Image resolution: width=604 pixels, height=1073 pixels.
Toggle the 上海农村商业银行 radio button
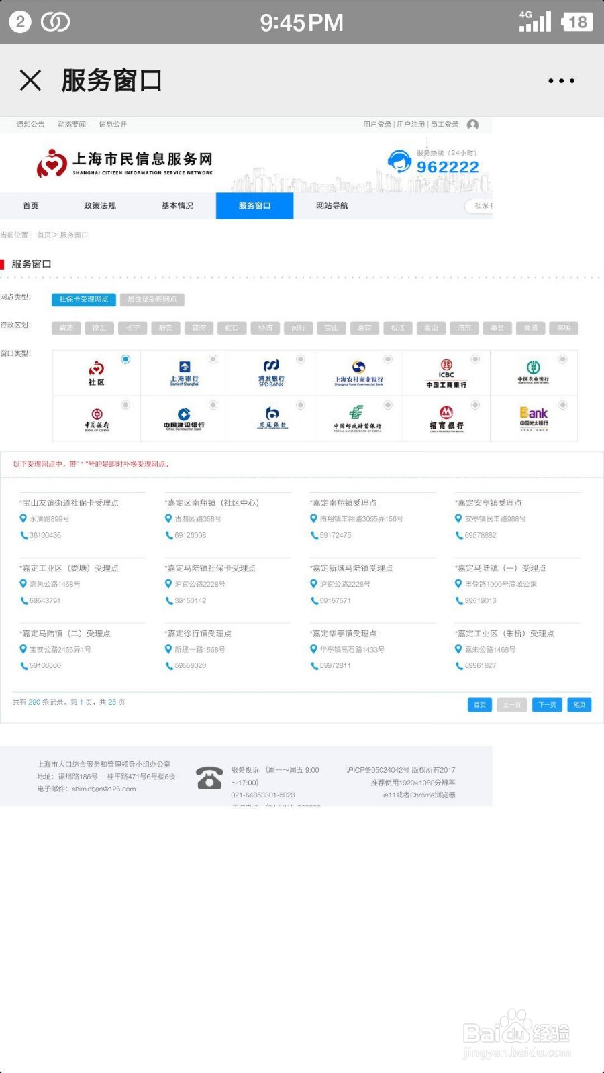point(388,359)
